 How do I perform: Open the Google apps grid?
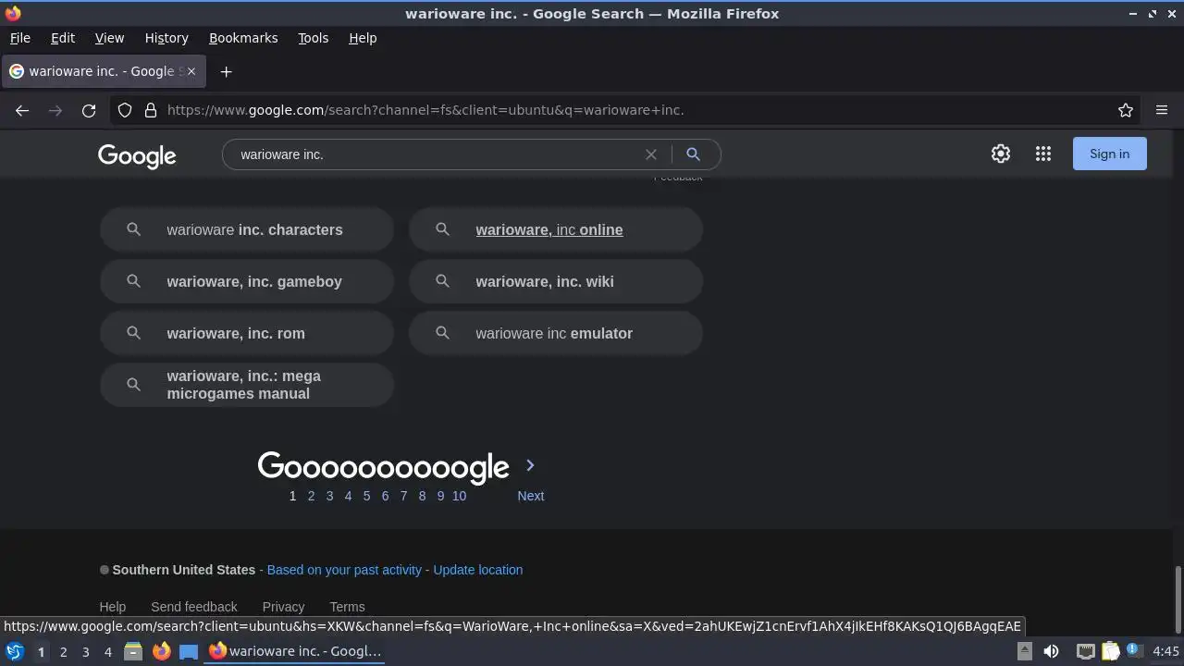point(1043,154)
